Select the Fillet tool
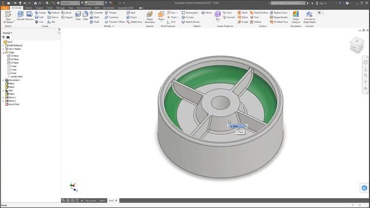This screenshot has height=208, width=370. pos(86,16)
